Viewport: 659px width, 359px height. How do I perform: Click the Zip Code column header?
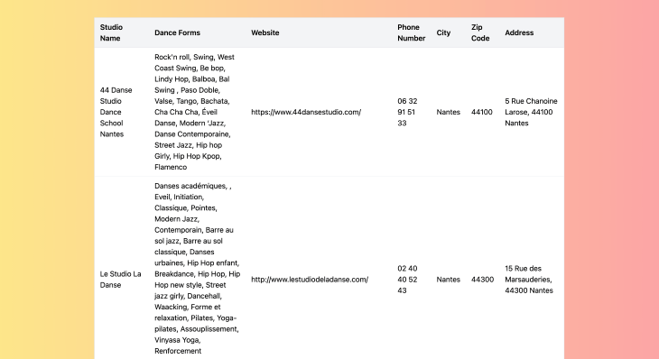click(480, 32)
